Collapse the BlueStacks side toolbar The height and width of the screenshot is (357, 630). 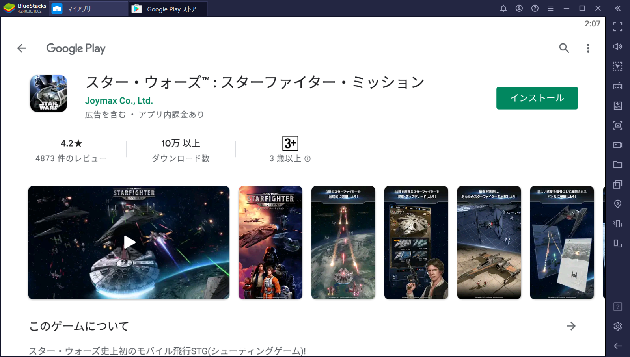[x=618, y=8]
